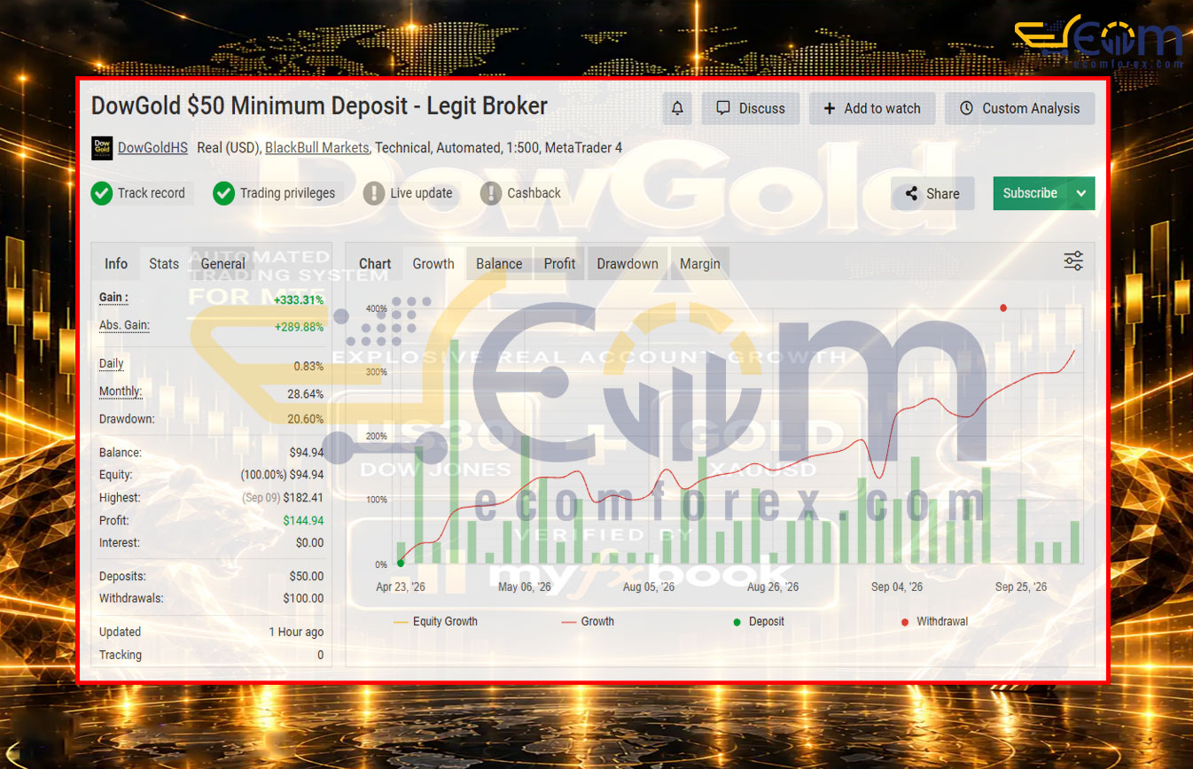Open the Profit chart tab
1193x769 pixels.
(x=559, y=263)
